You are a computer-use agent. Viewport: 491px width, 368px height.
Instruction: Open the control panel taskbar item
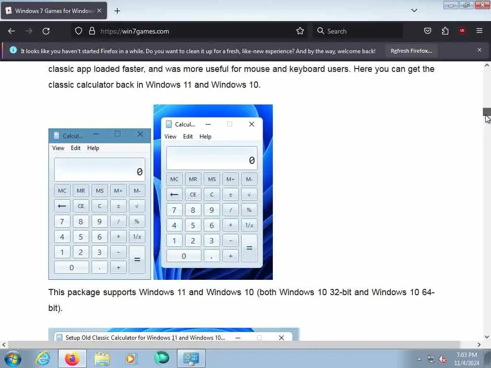click(x=191, y=358)
